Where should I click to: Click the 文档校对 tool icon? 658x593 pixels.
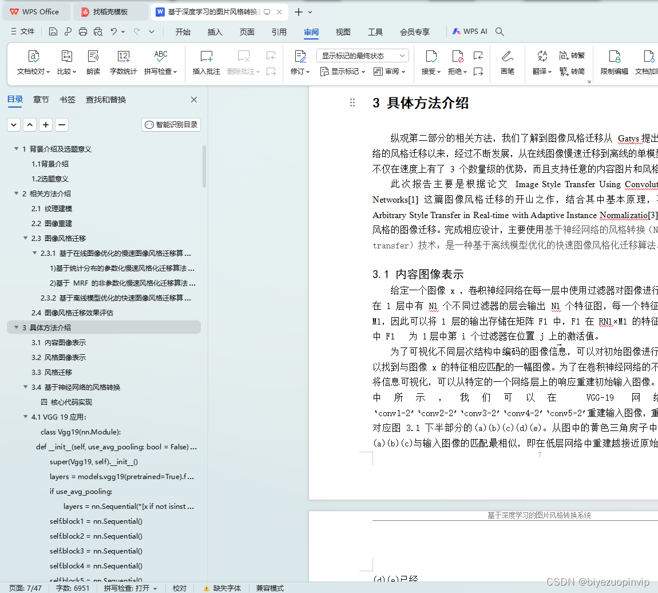[x=34, y=56]
